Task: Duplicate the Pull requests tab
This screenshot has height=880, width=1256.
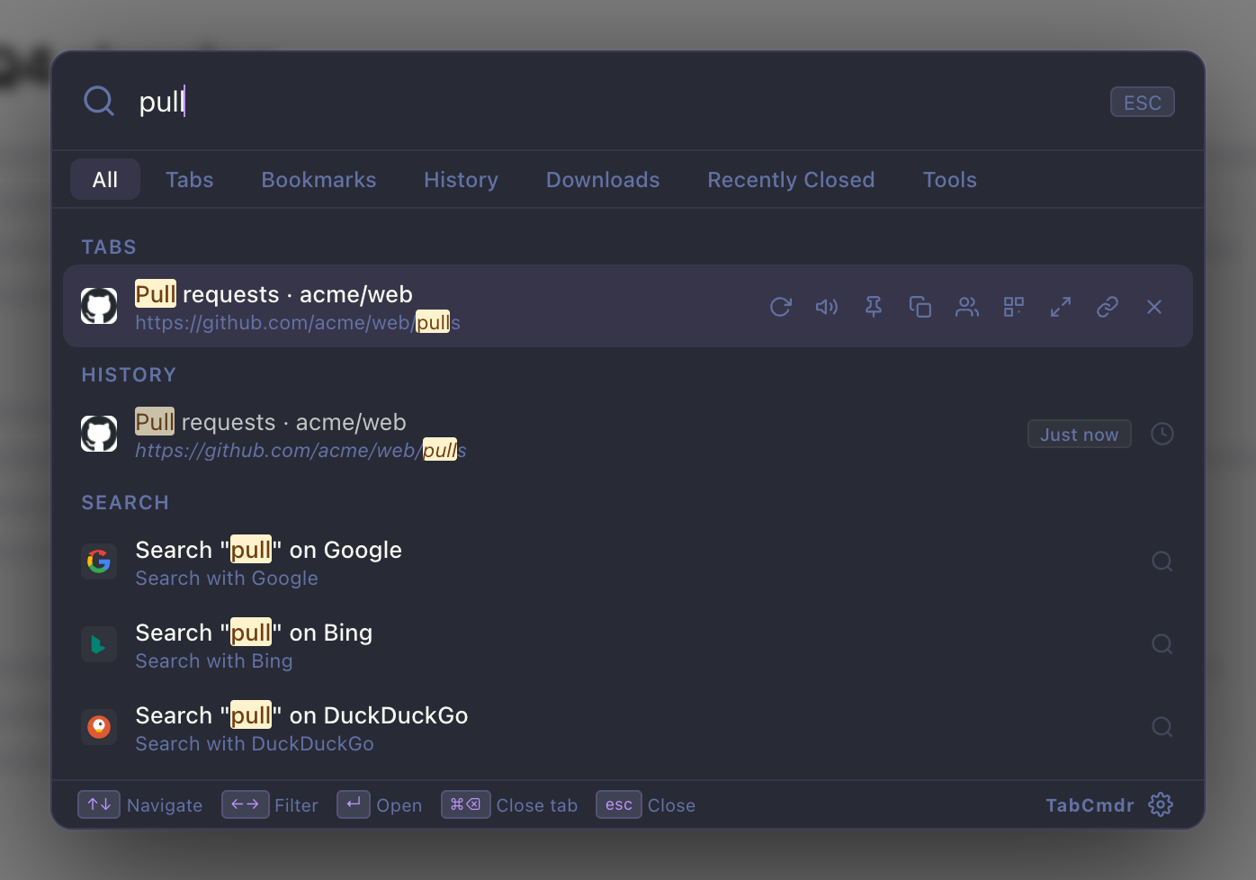Action: coord(920,307)
